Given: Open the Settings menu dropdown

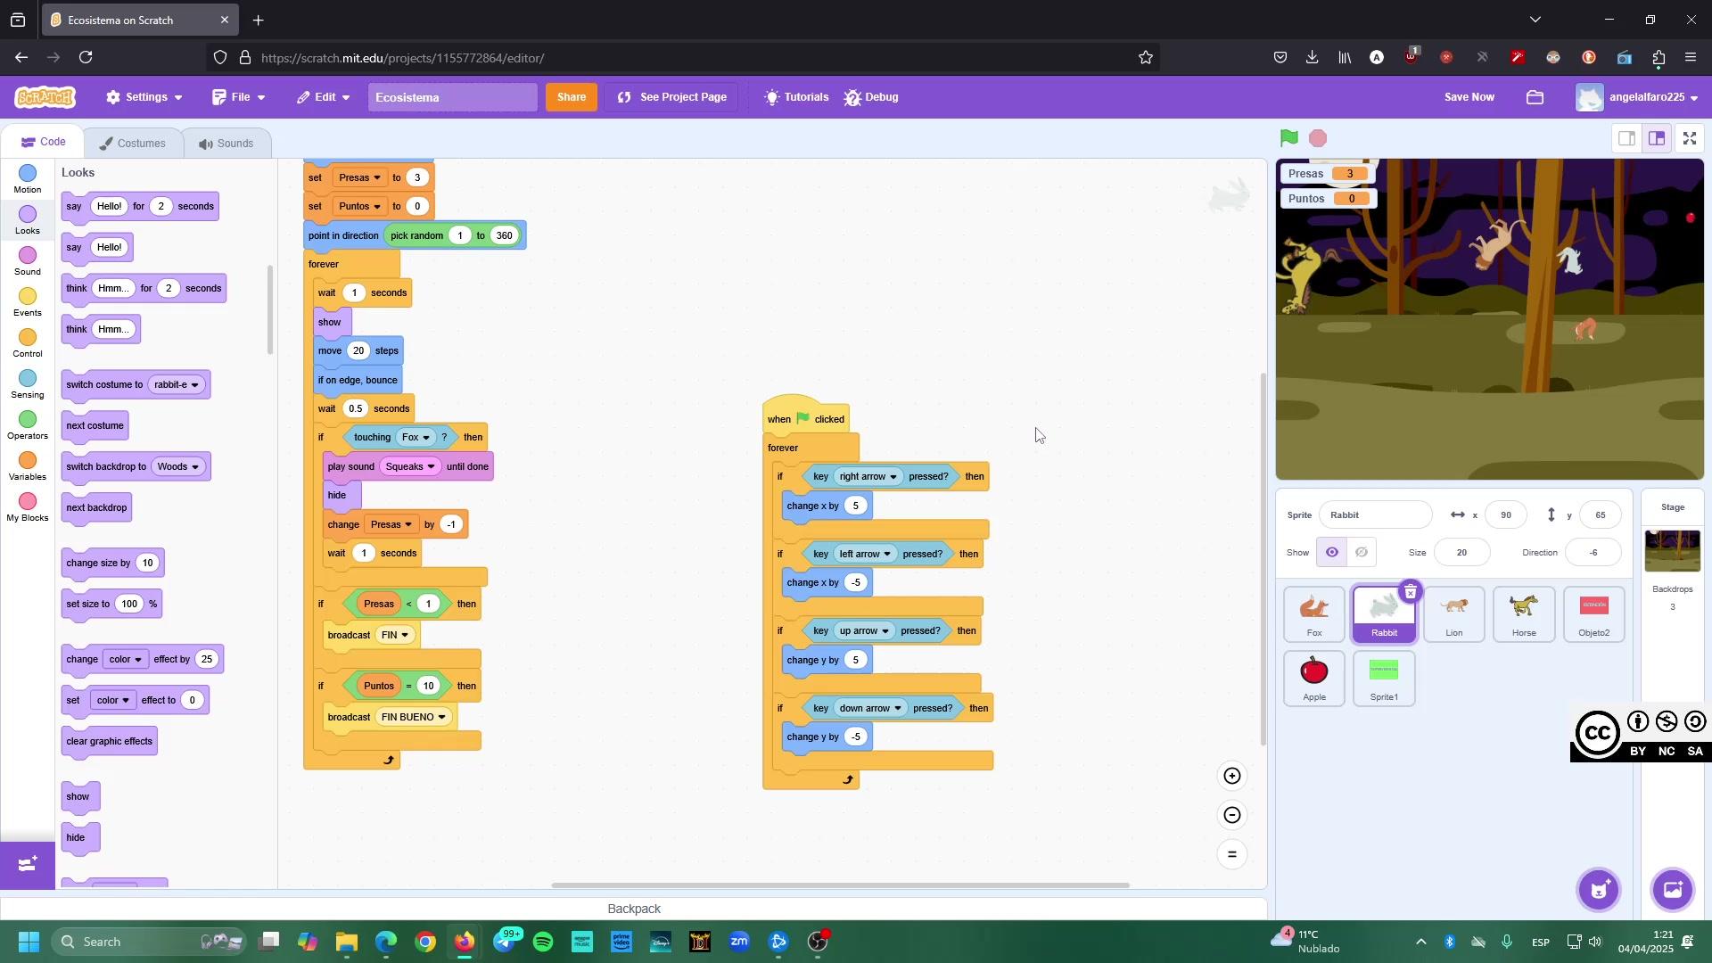Looking at the screenshot, I should [144, 97].
